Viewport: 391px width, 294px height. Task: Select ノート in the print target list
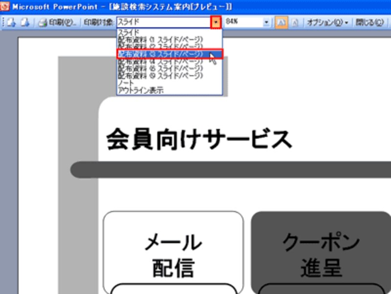point(169,83)
